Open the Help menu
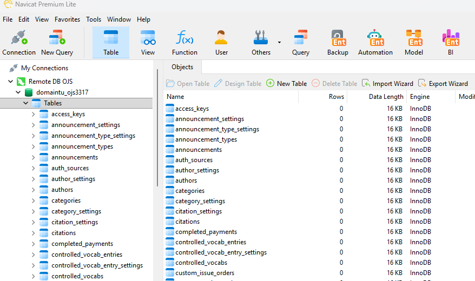Screen dimensions: 475x281 pos(143,19)
